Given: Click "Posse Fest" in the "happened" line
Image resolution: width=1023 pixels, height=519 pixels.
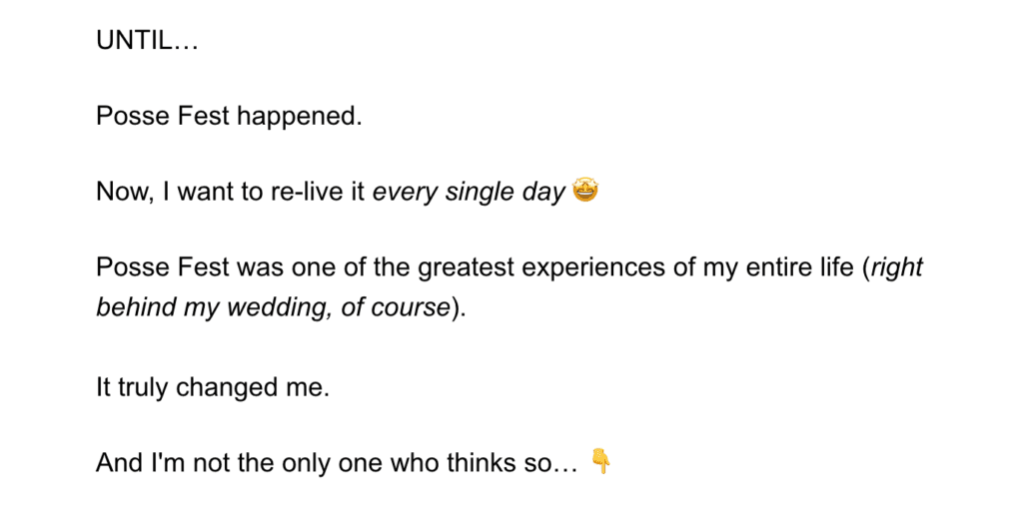Looking at the screenshot, I should (163, 116).
